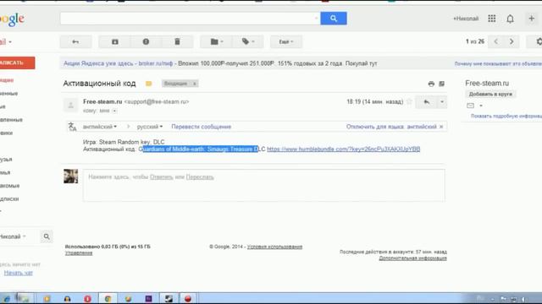
Task: Open more reply options dropdown
Action: point(442,102)
